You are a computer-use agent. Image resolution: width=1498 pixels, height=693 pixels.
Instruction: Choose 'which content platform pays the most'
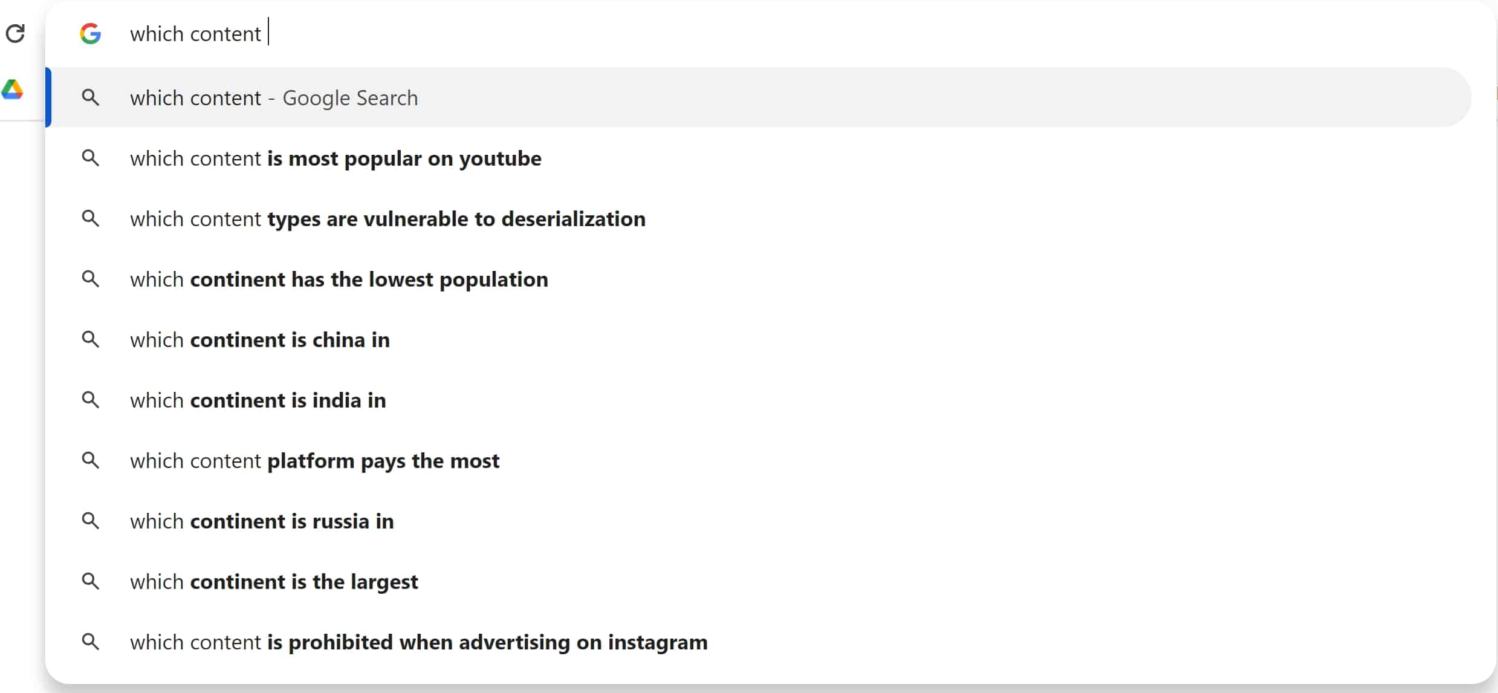coord(314,460)
